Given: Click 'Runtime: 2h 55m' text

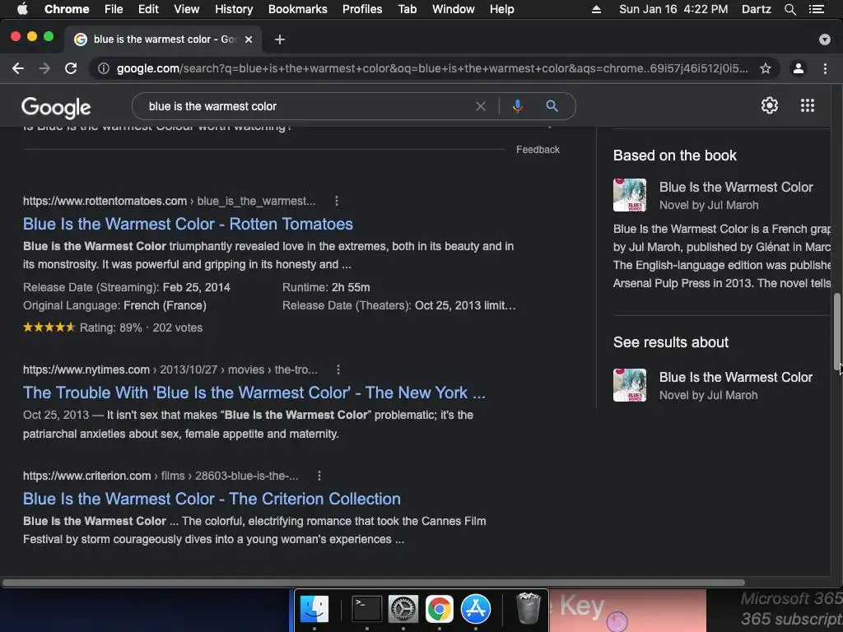Looking at the screenshot, I should tap(326, 287).
